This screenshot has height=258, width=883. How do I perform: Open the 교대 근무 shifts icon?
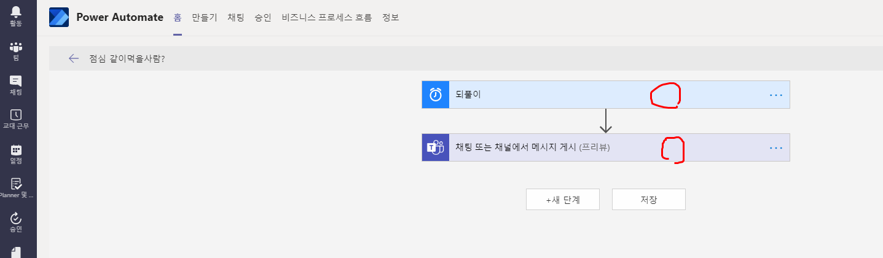coord(15,115)
